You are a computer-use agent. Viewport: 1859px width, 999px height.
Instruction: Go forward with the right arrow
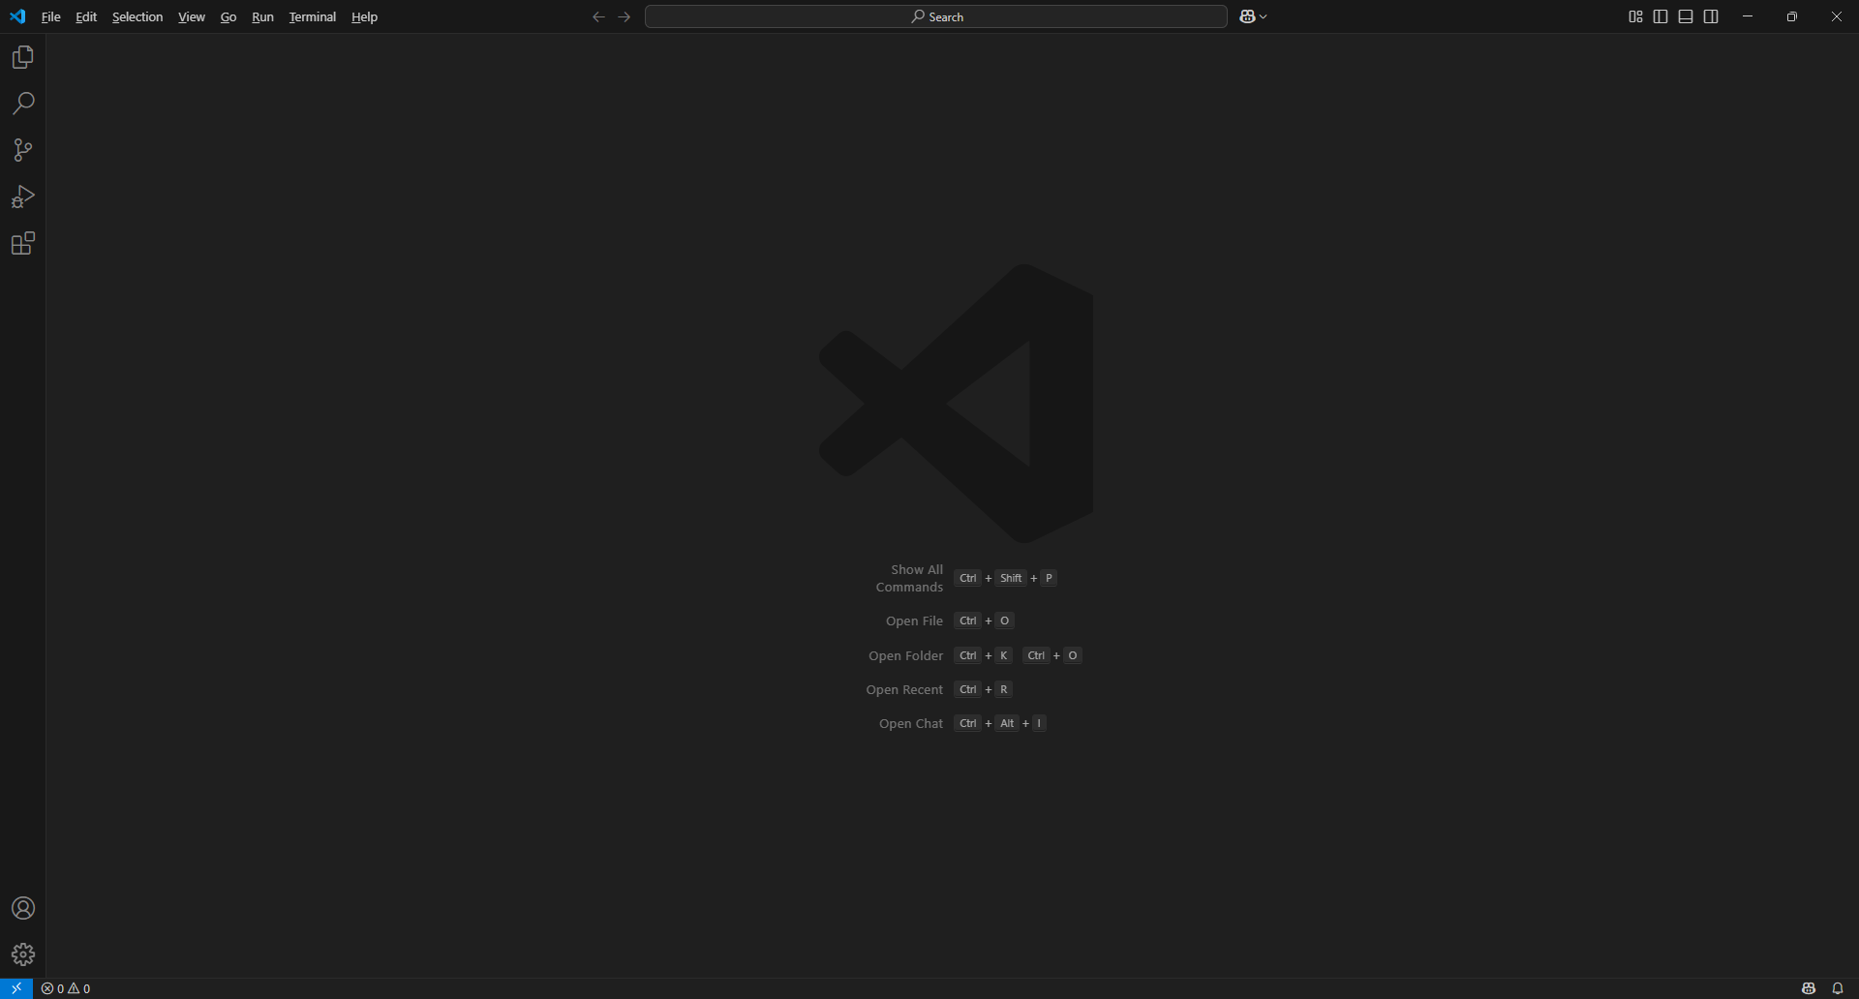(x=624, y=16)
